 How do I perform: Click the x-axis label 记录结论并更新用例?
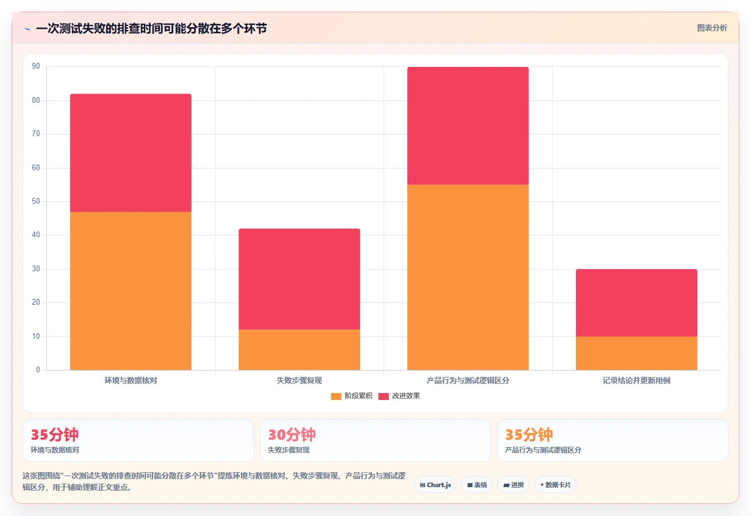click(637, 380)
